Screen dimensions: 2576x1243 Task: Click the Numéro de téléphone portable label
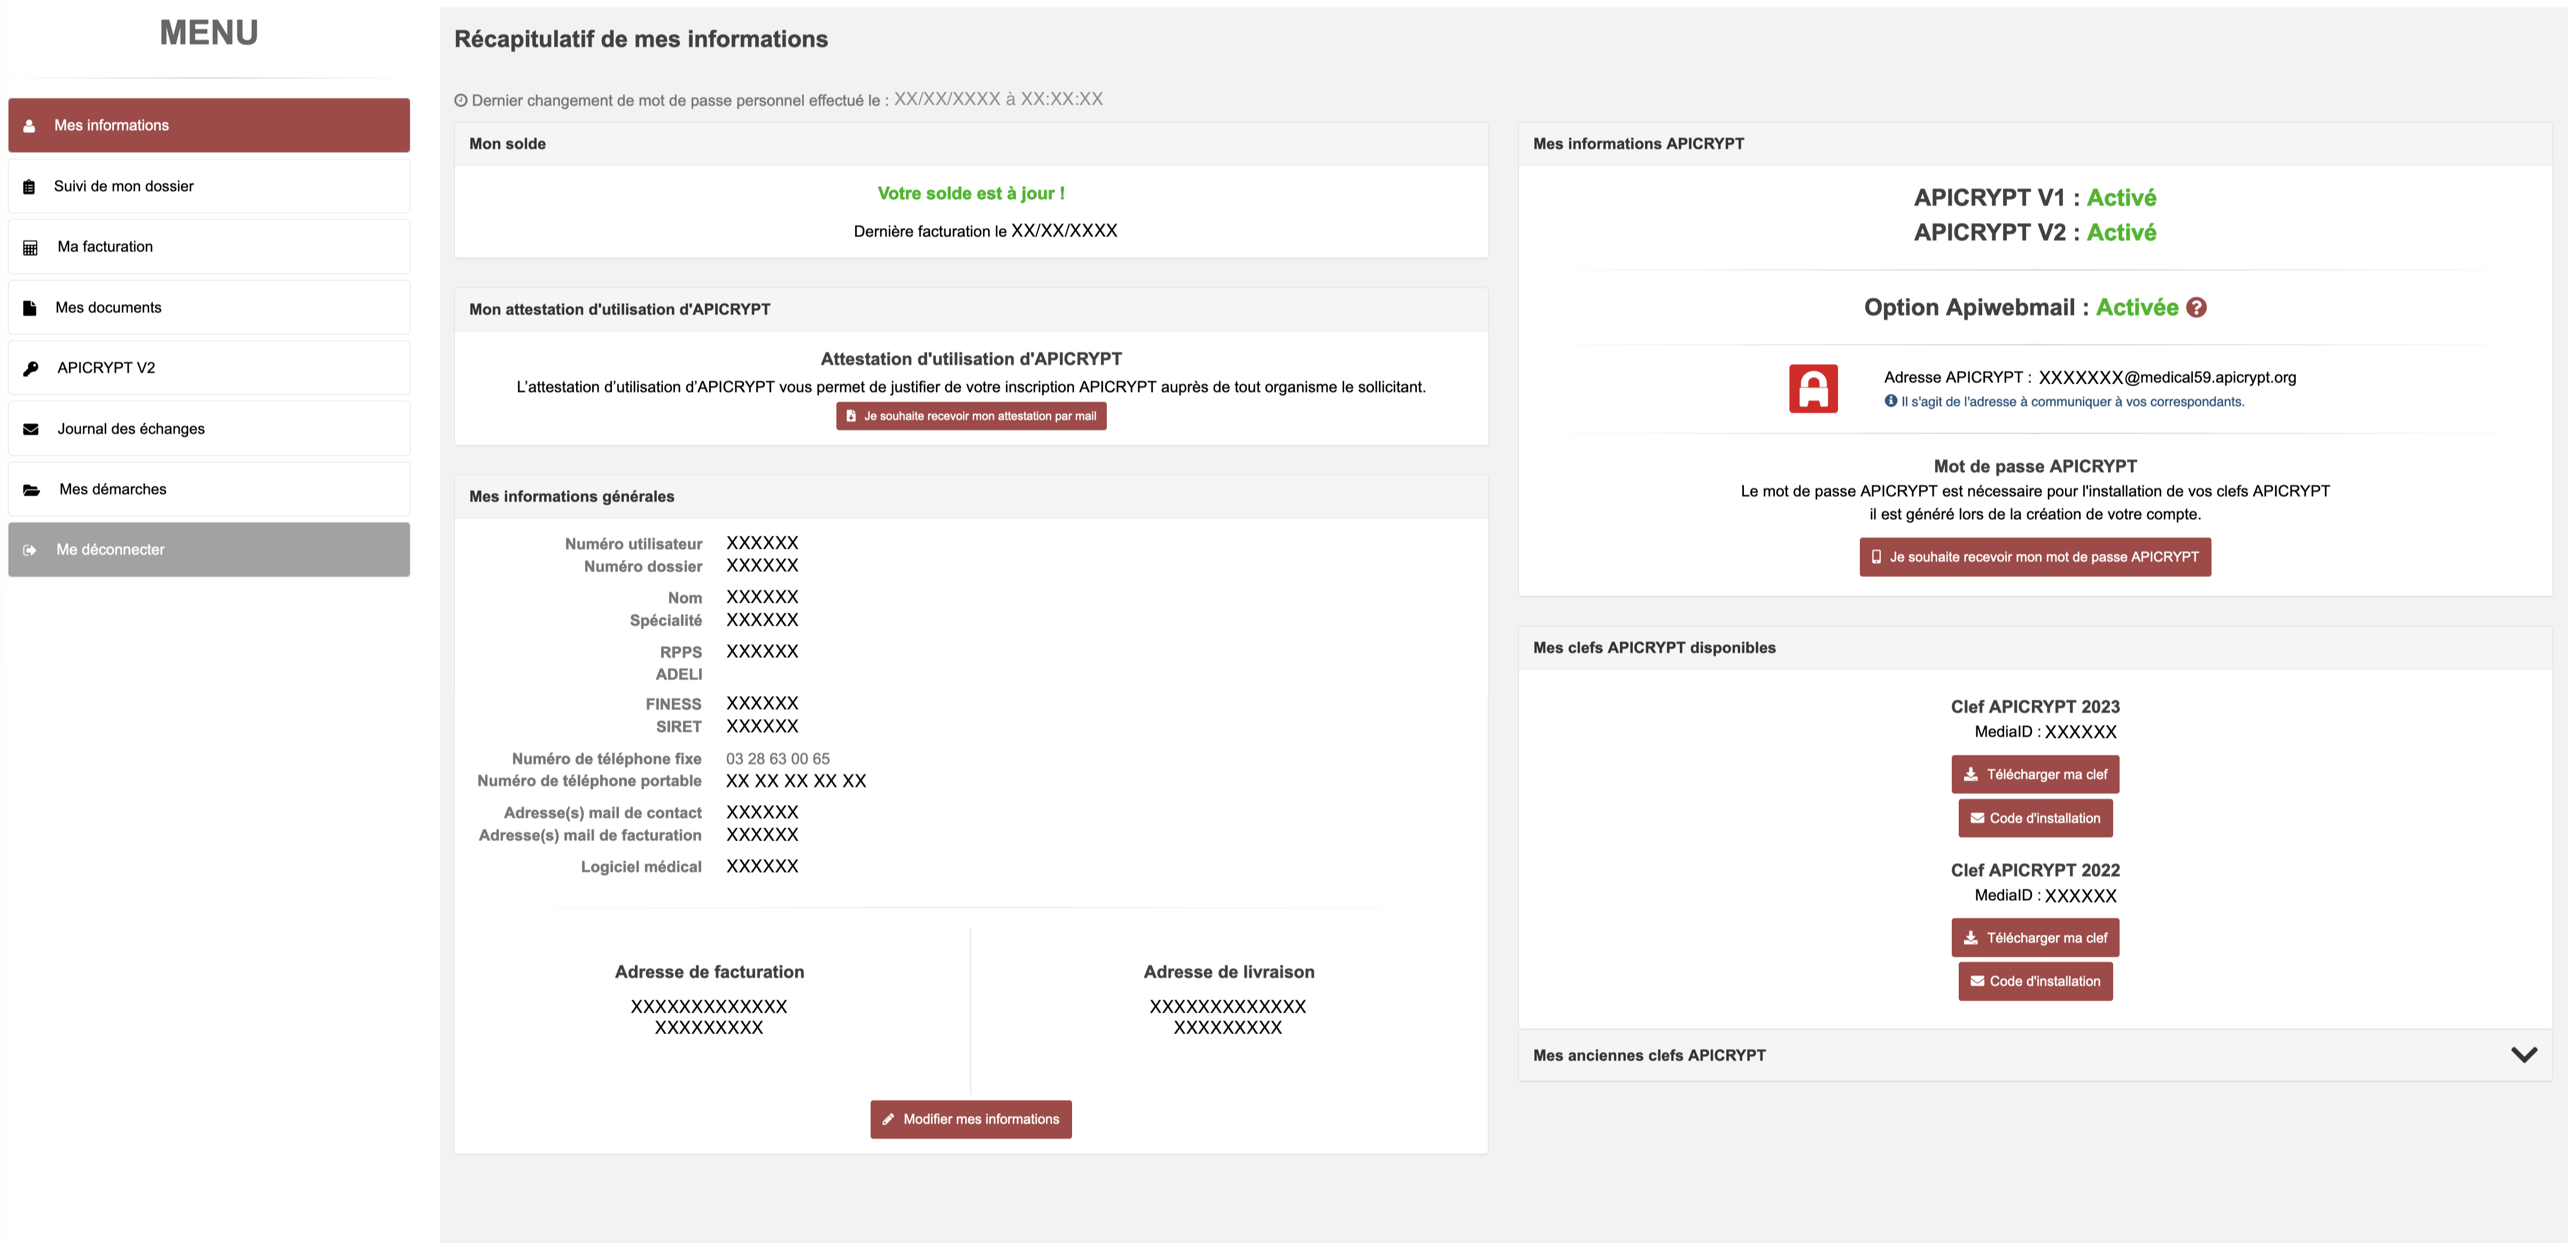pyautogui.click(x=589, y=781)
